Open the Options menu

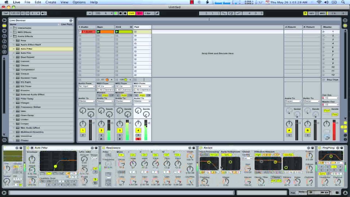pyautogui.click(x=79, y=2)
